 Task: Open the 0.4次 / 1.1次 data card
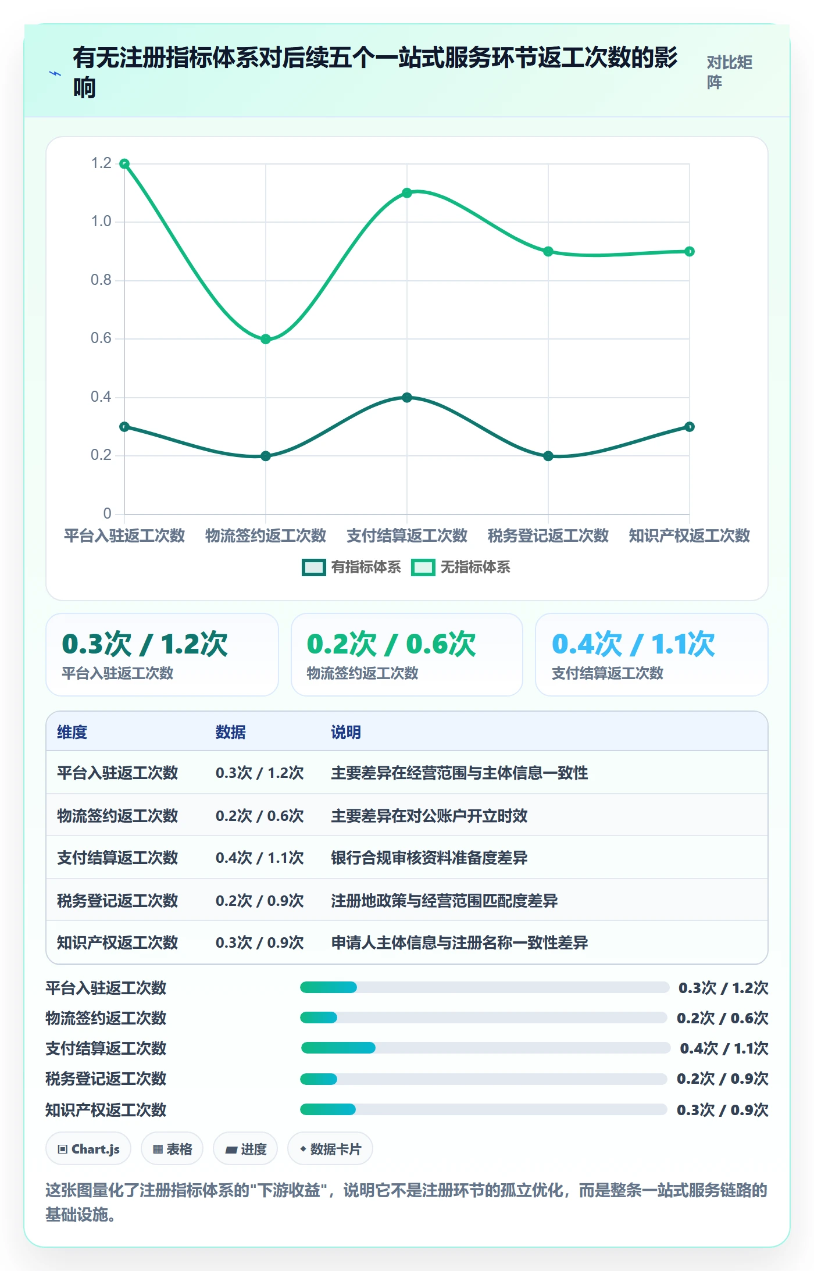pos(652,655)
